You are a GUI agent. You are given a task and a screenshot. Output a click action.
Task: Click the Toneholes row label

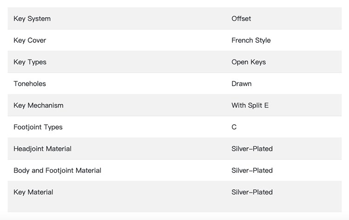tap(30, 83)
